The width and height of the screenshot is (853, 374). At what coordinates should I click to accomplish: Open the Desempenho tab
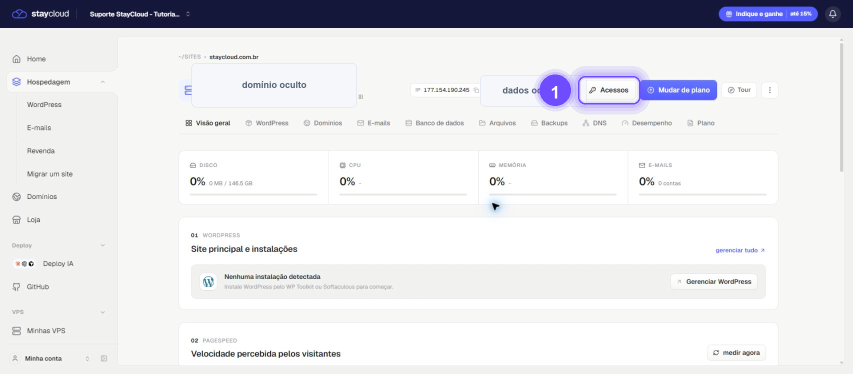pyautogui.click(x=646, y=123)
